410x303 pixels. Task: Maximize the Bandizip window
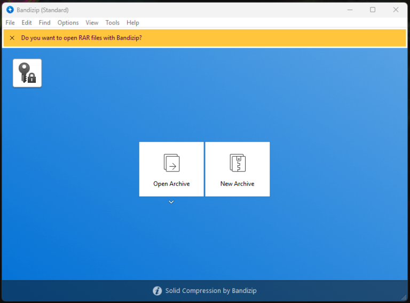click(x=373, y=10)
